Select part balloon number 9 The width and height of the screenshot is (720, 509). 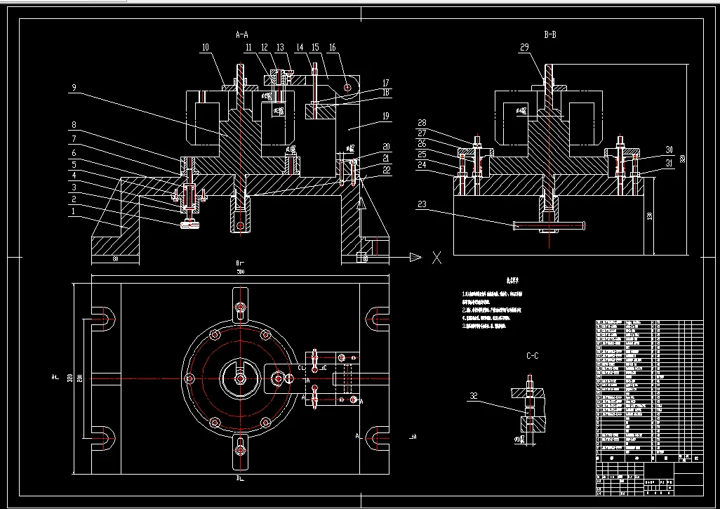[74, 88]
